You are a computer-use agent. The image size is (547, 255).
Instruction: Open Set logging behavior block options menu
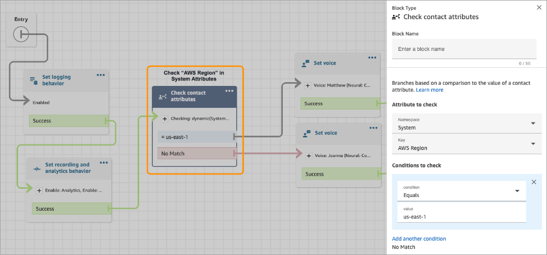[x=100, y=76]
